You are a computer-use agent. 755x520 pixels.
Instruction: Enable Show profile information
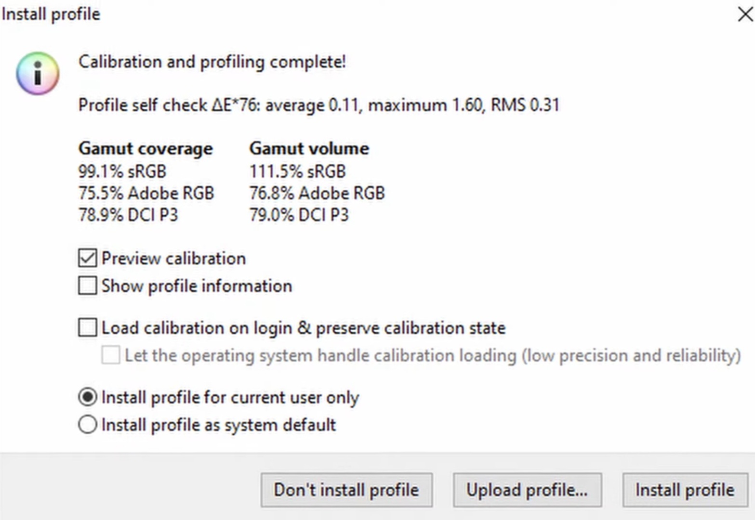coord(87,286)
